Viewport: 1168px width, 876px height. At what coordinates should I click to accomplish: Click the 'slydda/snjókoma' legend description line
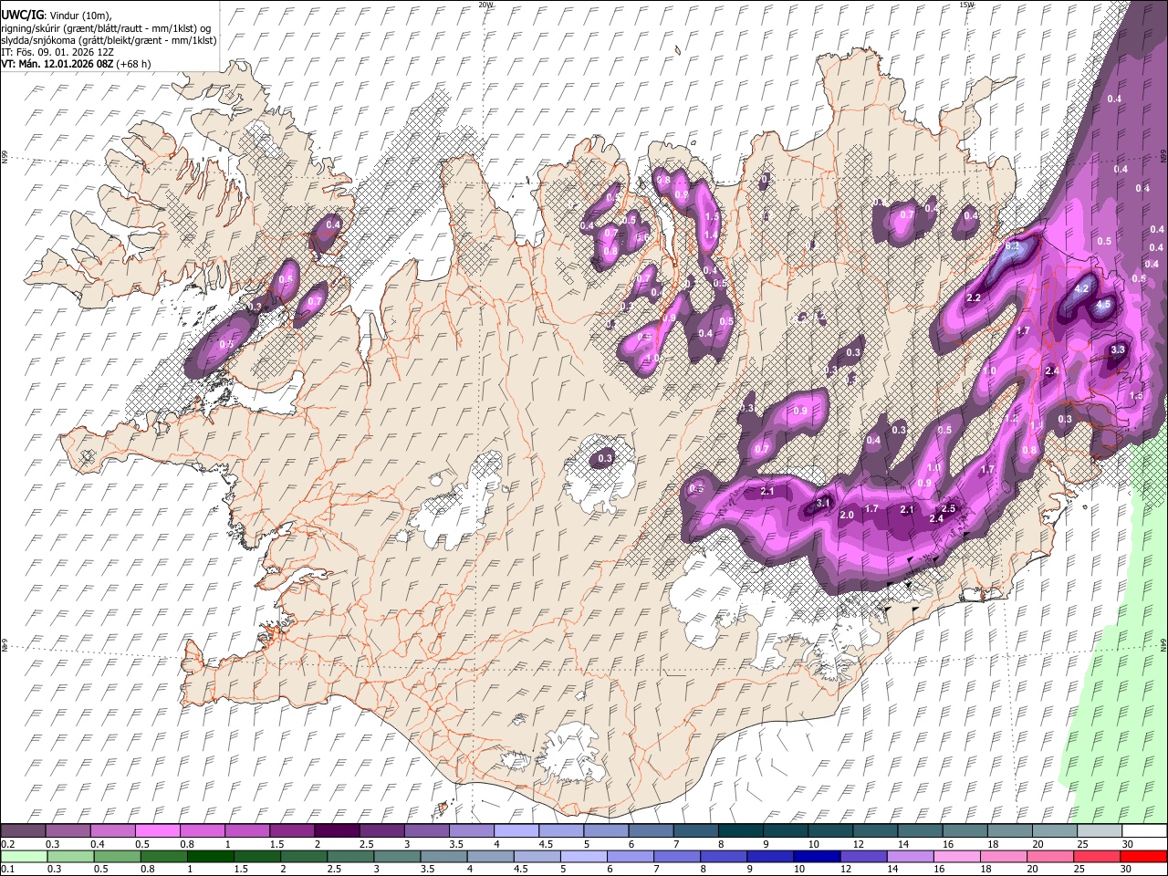[109, 40]
